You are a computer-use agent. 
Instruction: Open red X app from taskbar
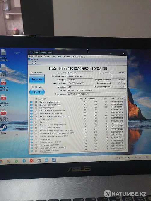coord(32,160)
